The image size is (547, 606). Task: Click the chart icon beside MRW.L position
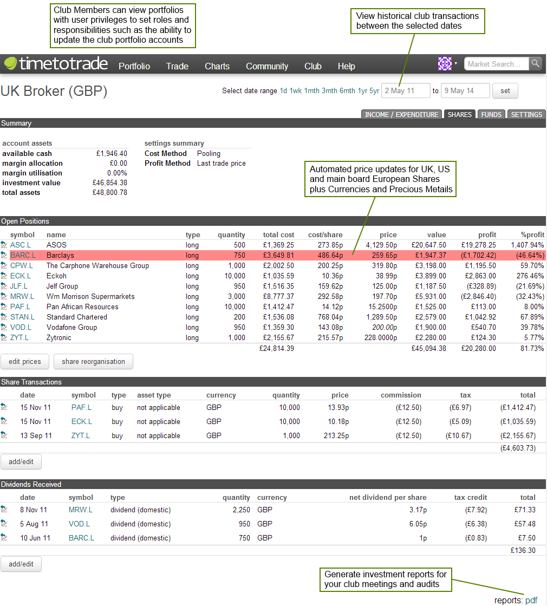point(4,296)
